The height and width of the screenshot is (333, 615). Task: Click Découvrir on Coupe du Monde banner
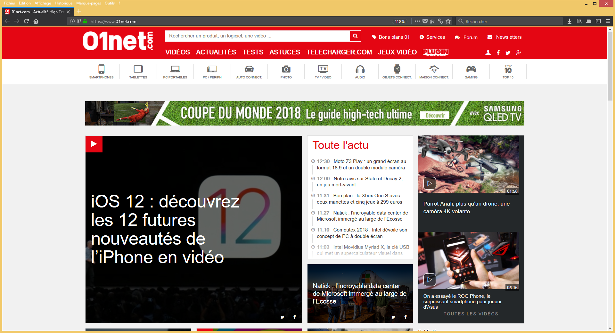[x=435, y=115]
